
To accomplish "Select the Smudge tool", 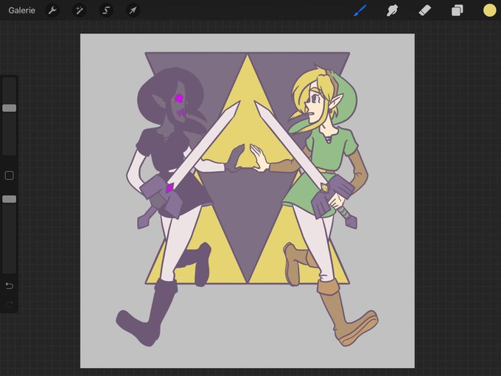I will 392,10.
